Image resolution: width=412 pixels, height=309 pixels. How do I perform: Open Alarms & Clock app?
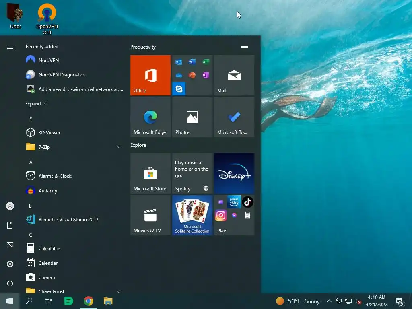click(x=74, y=176)
